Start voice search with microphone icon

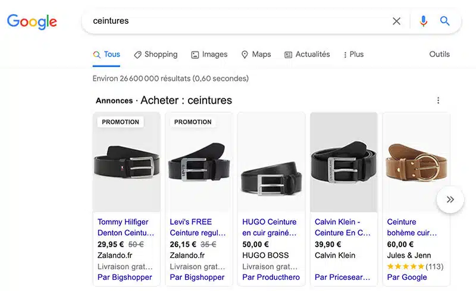(423, 21)
